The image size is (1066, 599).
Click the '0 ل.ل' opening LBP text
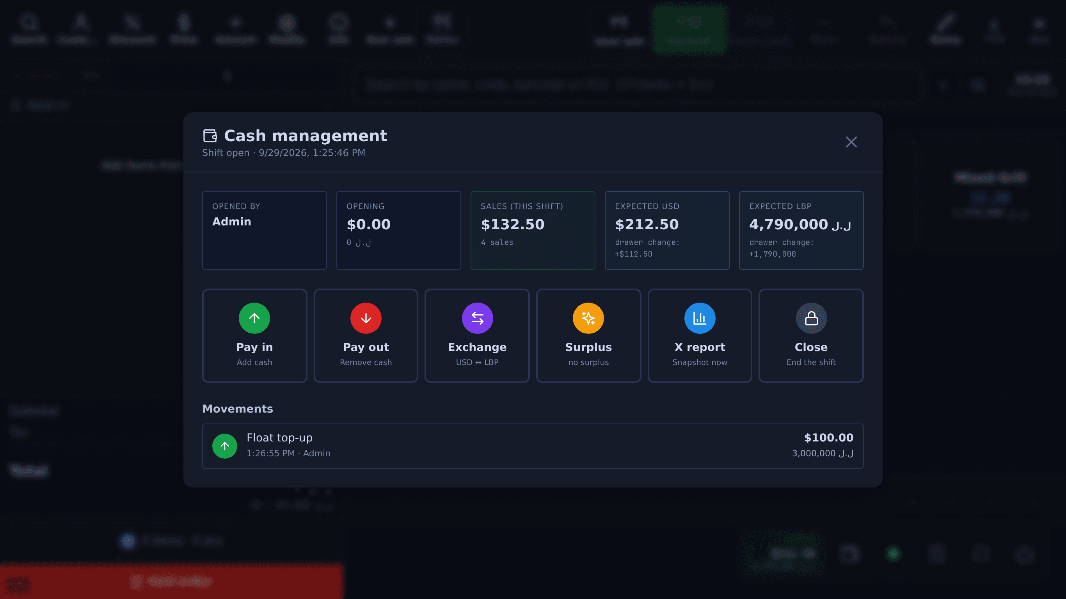click(x=358, y=243)
